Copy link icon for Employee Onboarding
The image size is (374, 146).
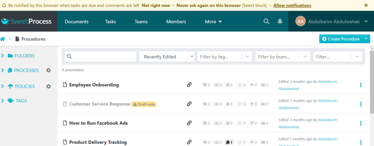tap(189, 85)
